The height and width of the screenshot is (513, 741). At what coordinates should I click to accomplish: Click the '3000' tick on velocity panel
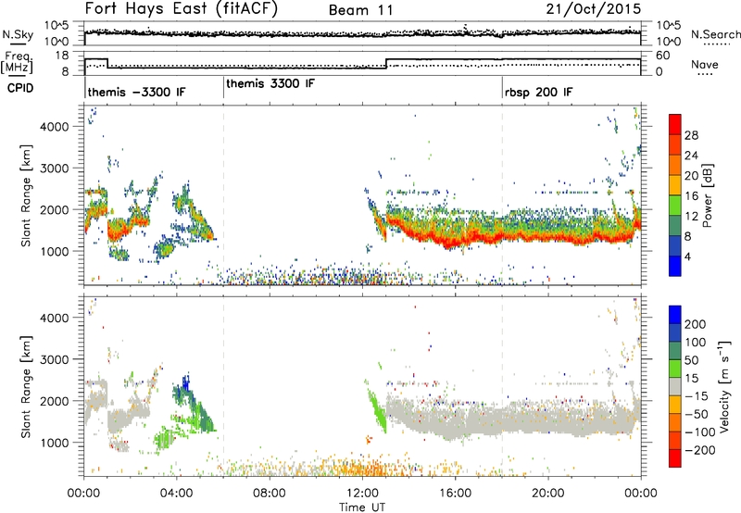click(x=54, y=359)
